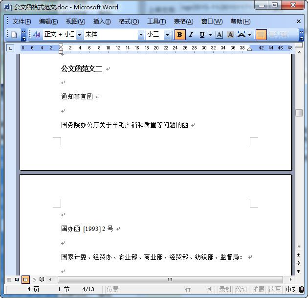Switch to Reading Layout view icon
Screen dimensions: 308x298
pos(42,279)
